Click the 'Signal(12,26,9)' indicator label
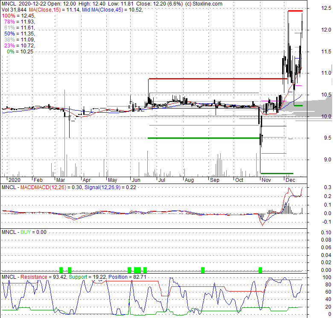This screenshot has height=318, width=333. tap(102, 187)
